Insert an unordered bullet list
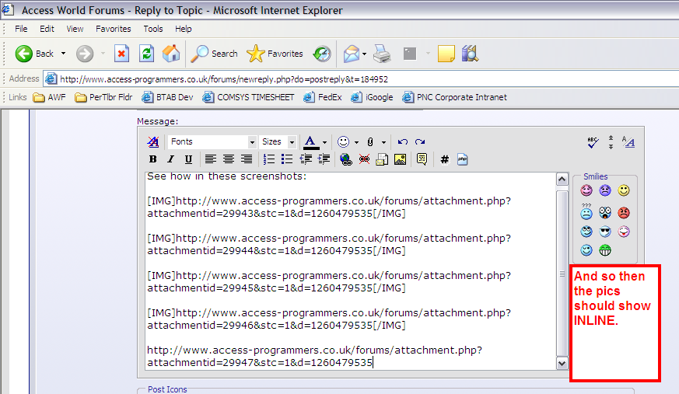Screen dimensions: 679x394 coord(287,159)
